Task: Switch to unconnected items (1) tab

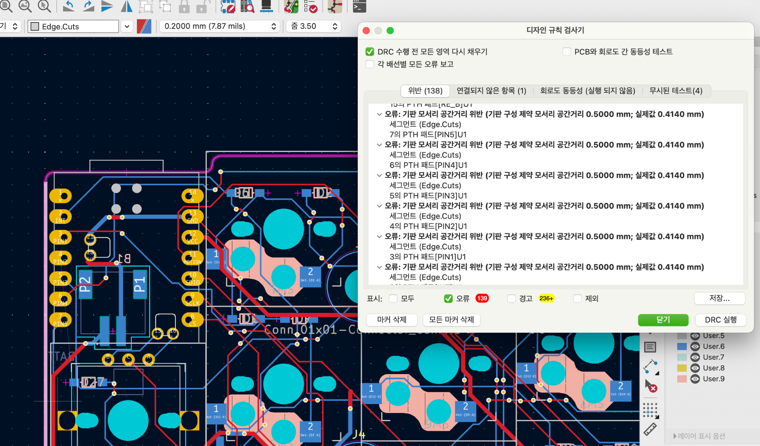Action: [x=491, y=91]
